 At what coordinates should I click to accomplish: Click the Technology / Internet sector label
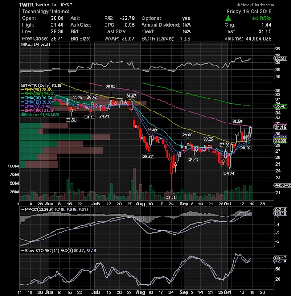pos(45,12)
